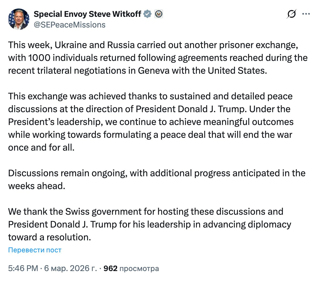
Task: Click the phrase once and for all
Action: 41,147
